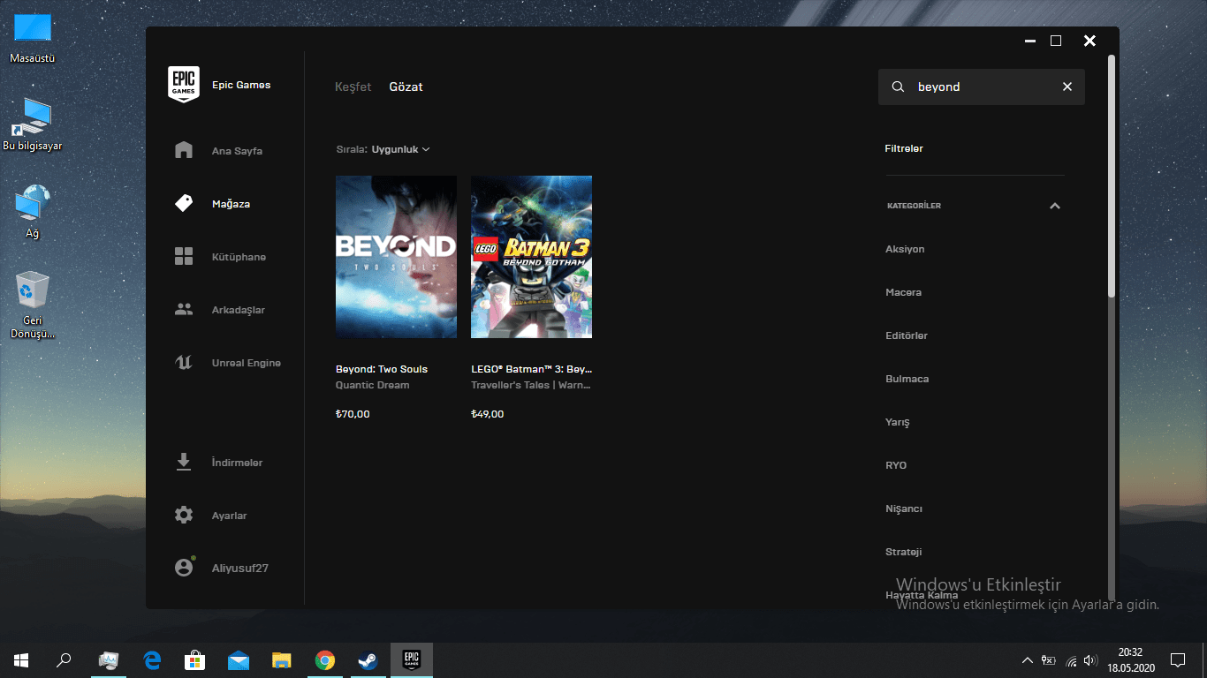Click the Quantic Dream developer text

pos(372,385)
